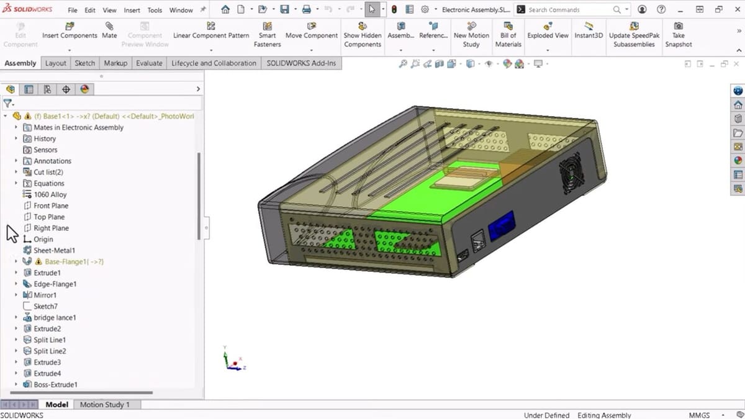Image resolution: width=745 pixels, height=419 pixels.
Task: Open the DisplayManager color-ball tab
Action: (x=84, y=89)
